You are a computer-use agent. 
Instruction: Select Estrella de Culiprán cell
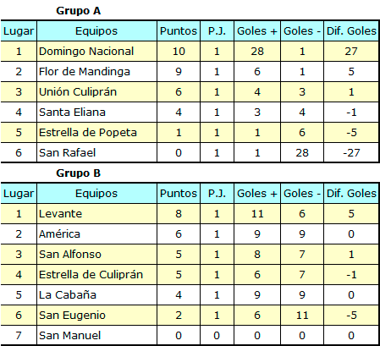tap(96, 275)
